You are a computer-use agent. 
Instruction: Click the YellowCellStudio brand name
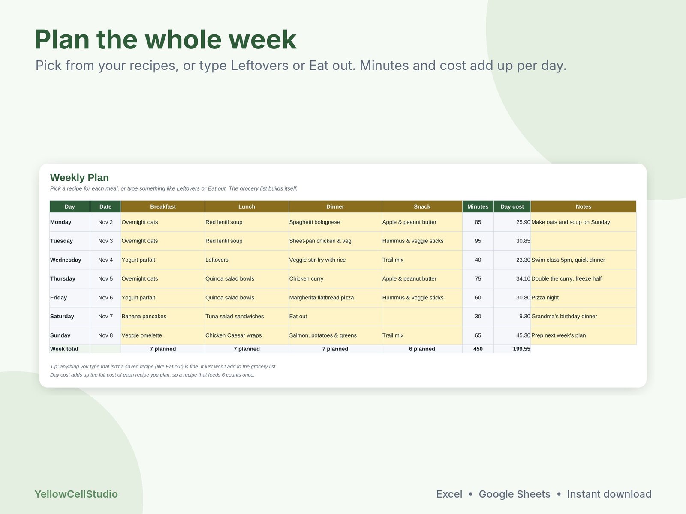76,494
